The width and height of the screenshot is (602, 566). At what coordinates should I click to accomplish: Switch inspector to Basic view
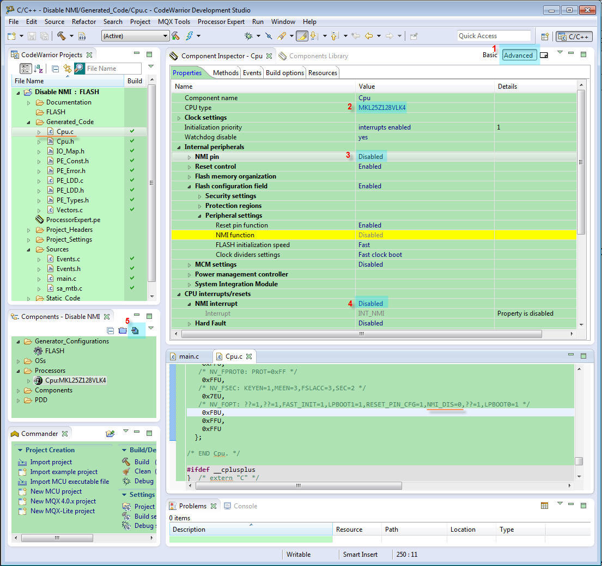point(490,55)
